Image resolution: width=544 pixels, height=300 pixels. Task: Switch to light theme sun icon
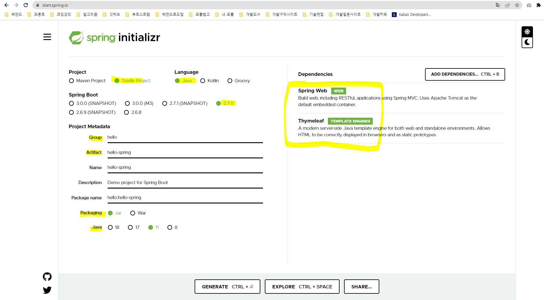coord(527,32)
